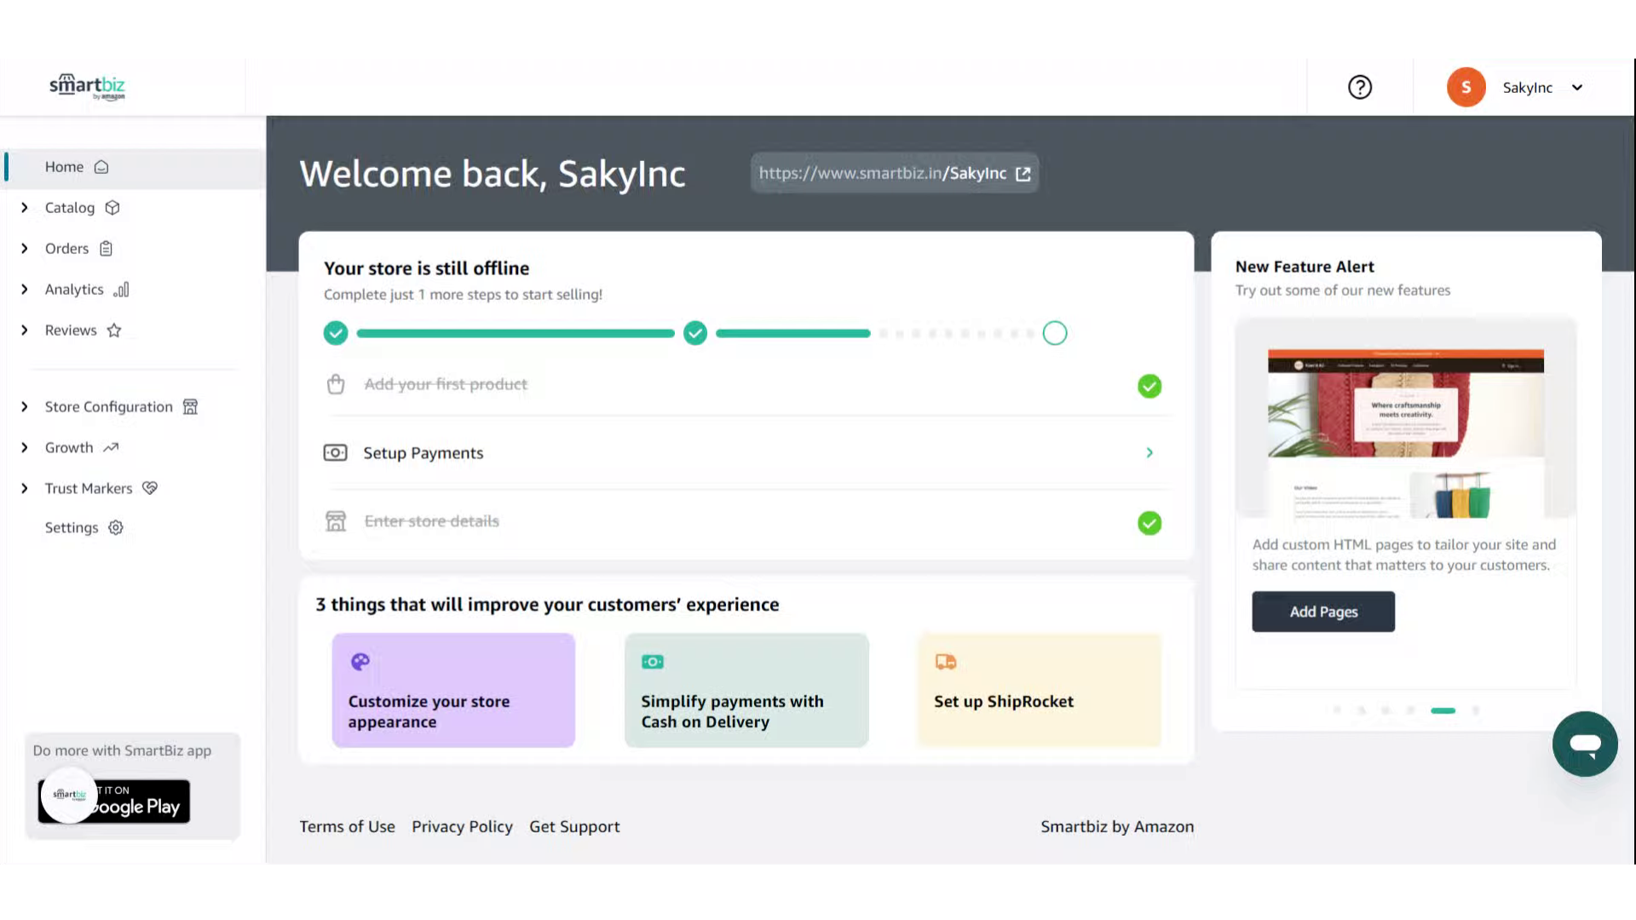Toggle green check for Add your first product

1149,387
